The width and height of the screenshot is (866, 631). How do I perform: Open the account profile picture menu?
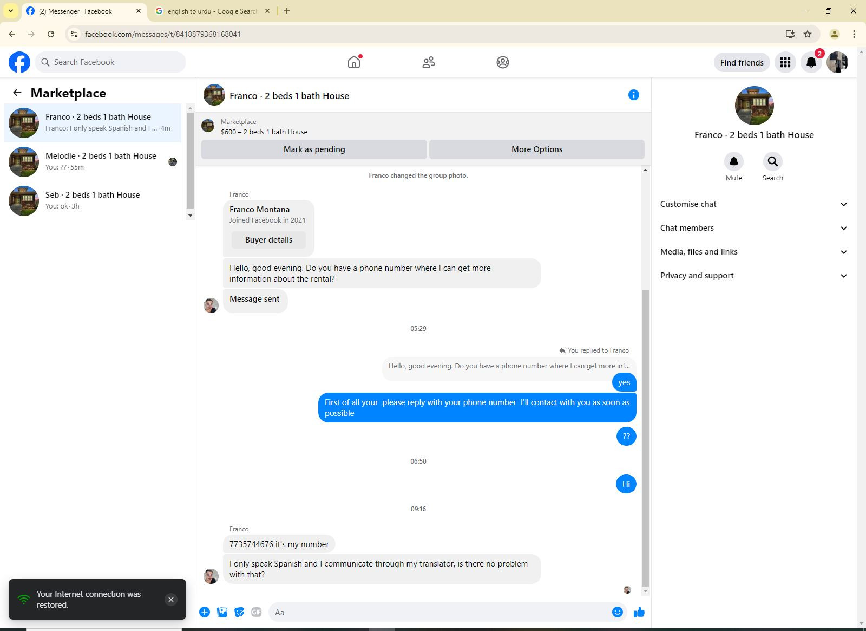[x=837, y=62]
